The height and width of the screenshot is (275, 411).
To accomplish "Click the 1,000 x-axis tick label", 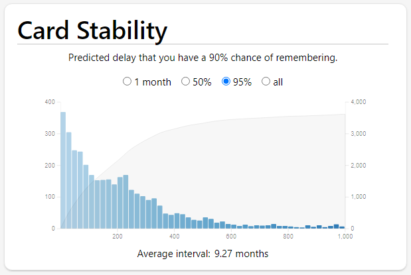I will (x=345, y=237).
